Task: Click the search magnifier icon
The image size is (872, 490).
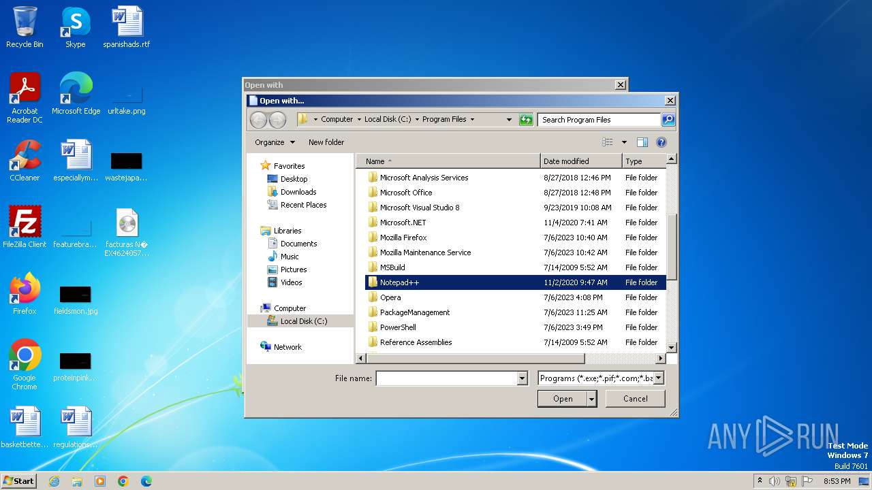Action: point(668,120)
